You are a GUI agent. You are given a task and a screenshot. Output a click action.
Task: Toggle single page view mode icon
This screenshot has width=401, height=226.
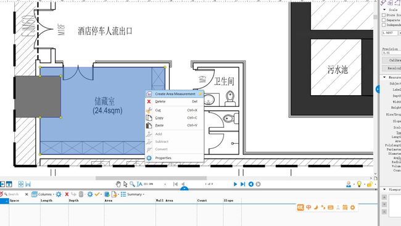click(2, 184)
